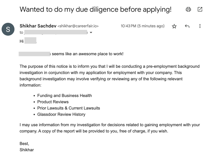208x158 pixels.
Task: Click the "Product Reviews" bullet item
Action: pos(53,102)
